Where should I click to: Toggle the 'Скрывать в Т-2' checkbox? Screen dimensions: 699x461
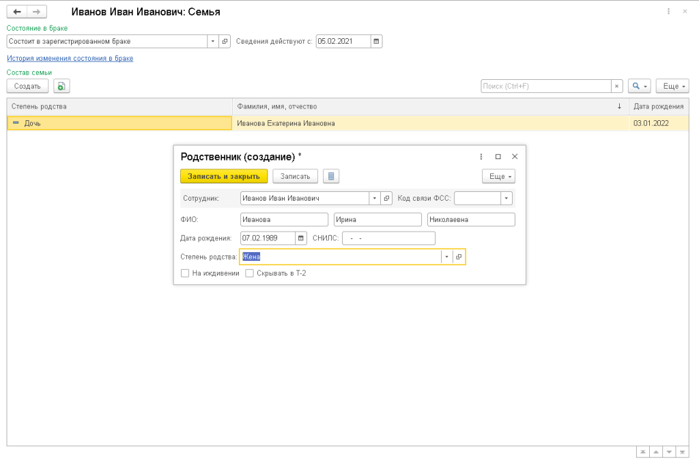tap(249, 273)
